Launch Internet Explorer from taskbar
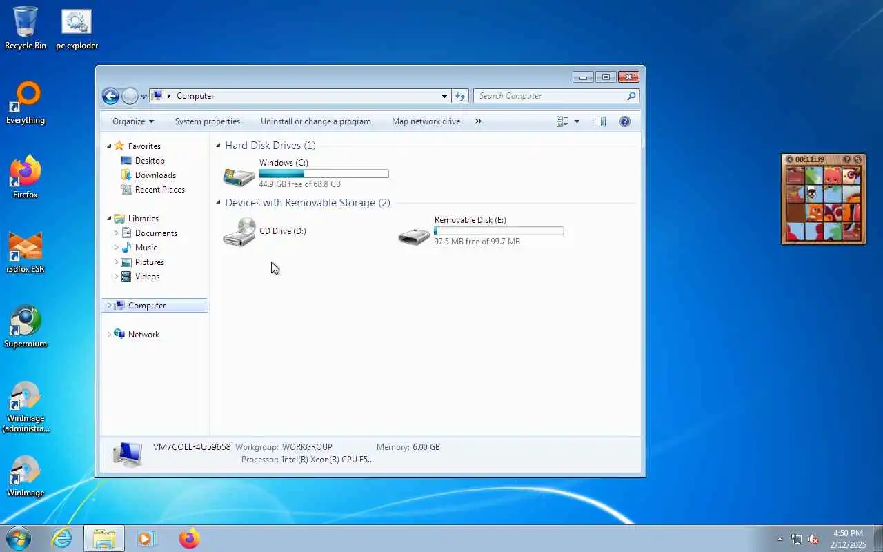Screen dimensions: 883x552 point(62,538)
